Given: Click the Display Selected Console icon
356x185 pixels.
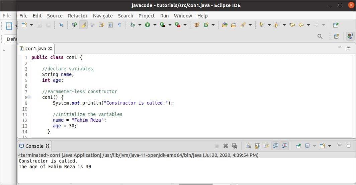Looking at the screenshot, I should [x=307, y=146].
